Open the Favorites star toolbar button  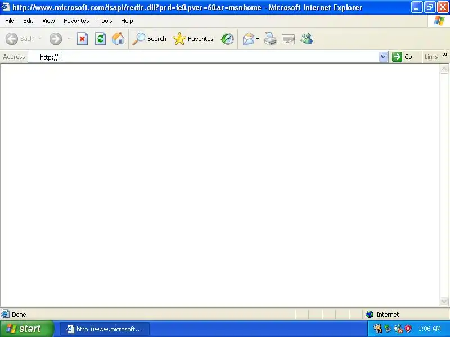pyautogui.click(x=193, y=39)
